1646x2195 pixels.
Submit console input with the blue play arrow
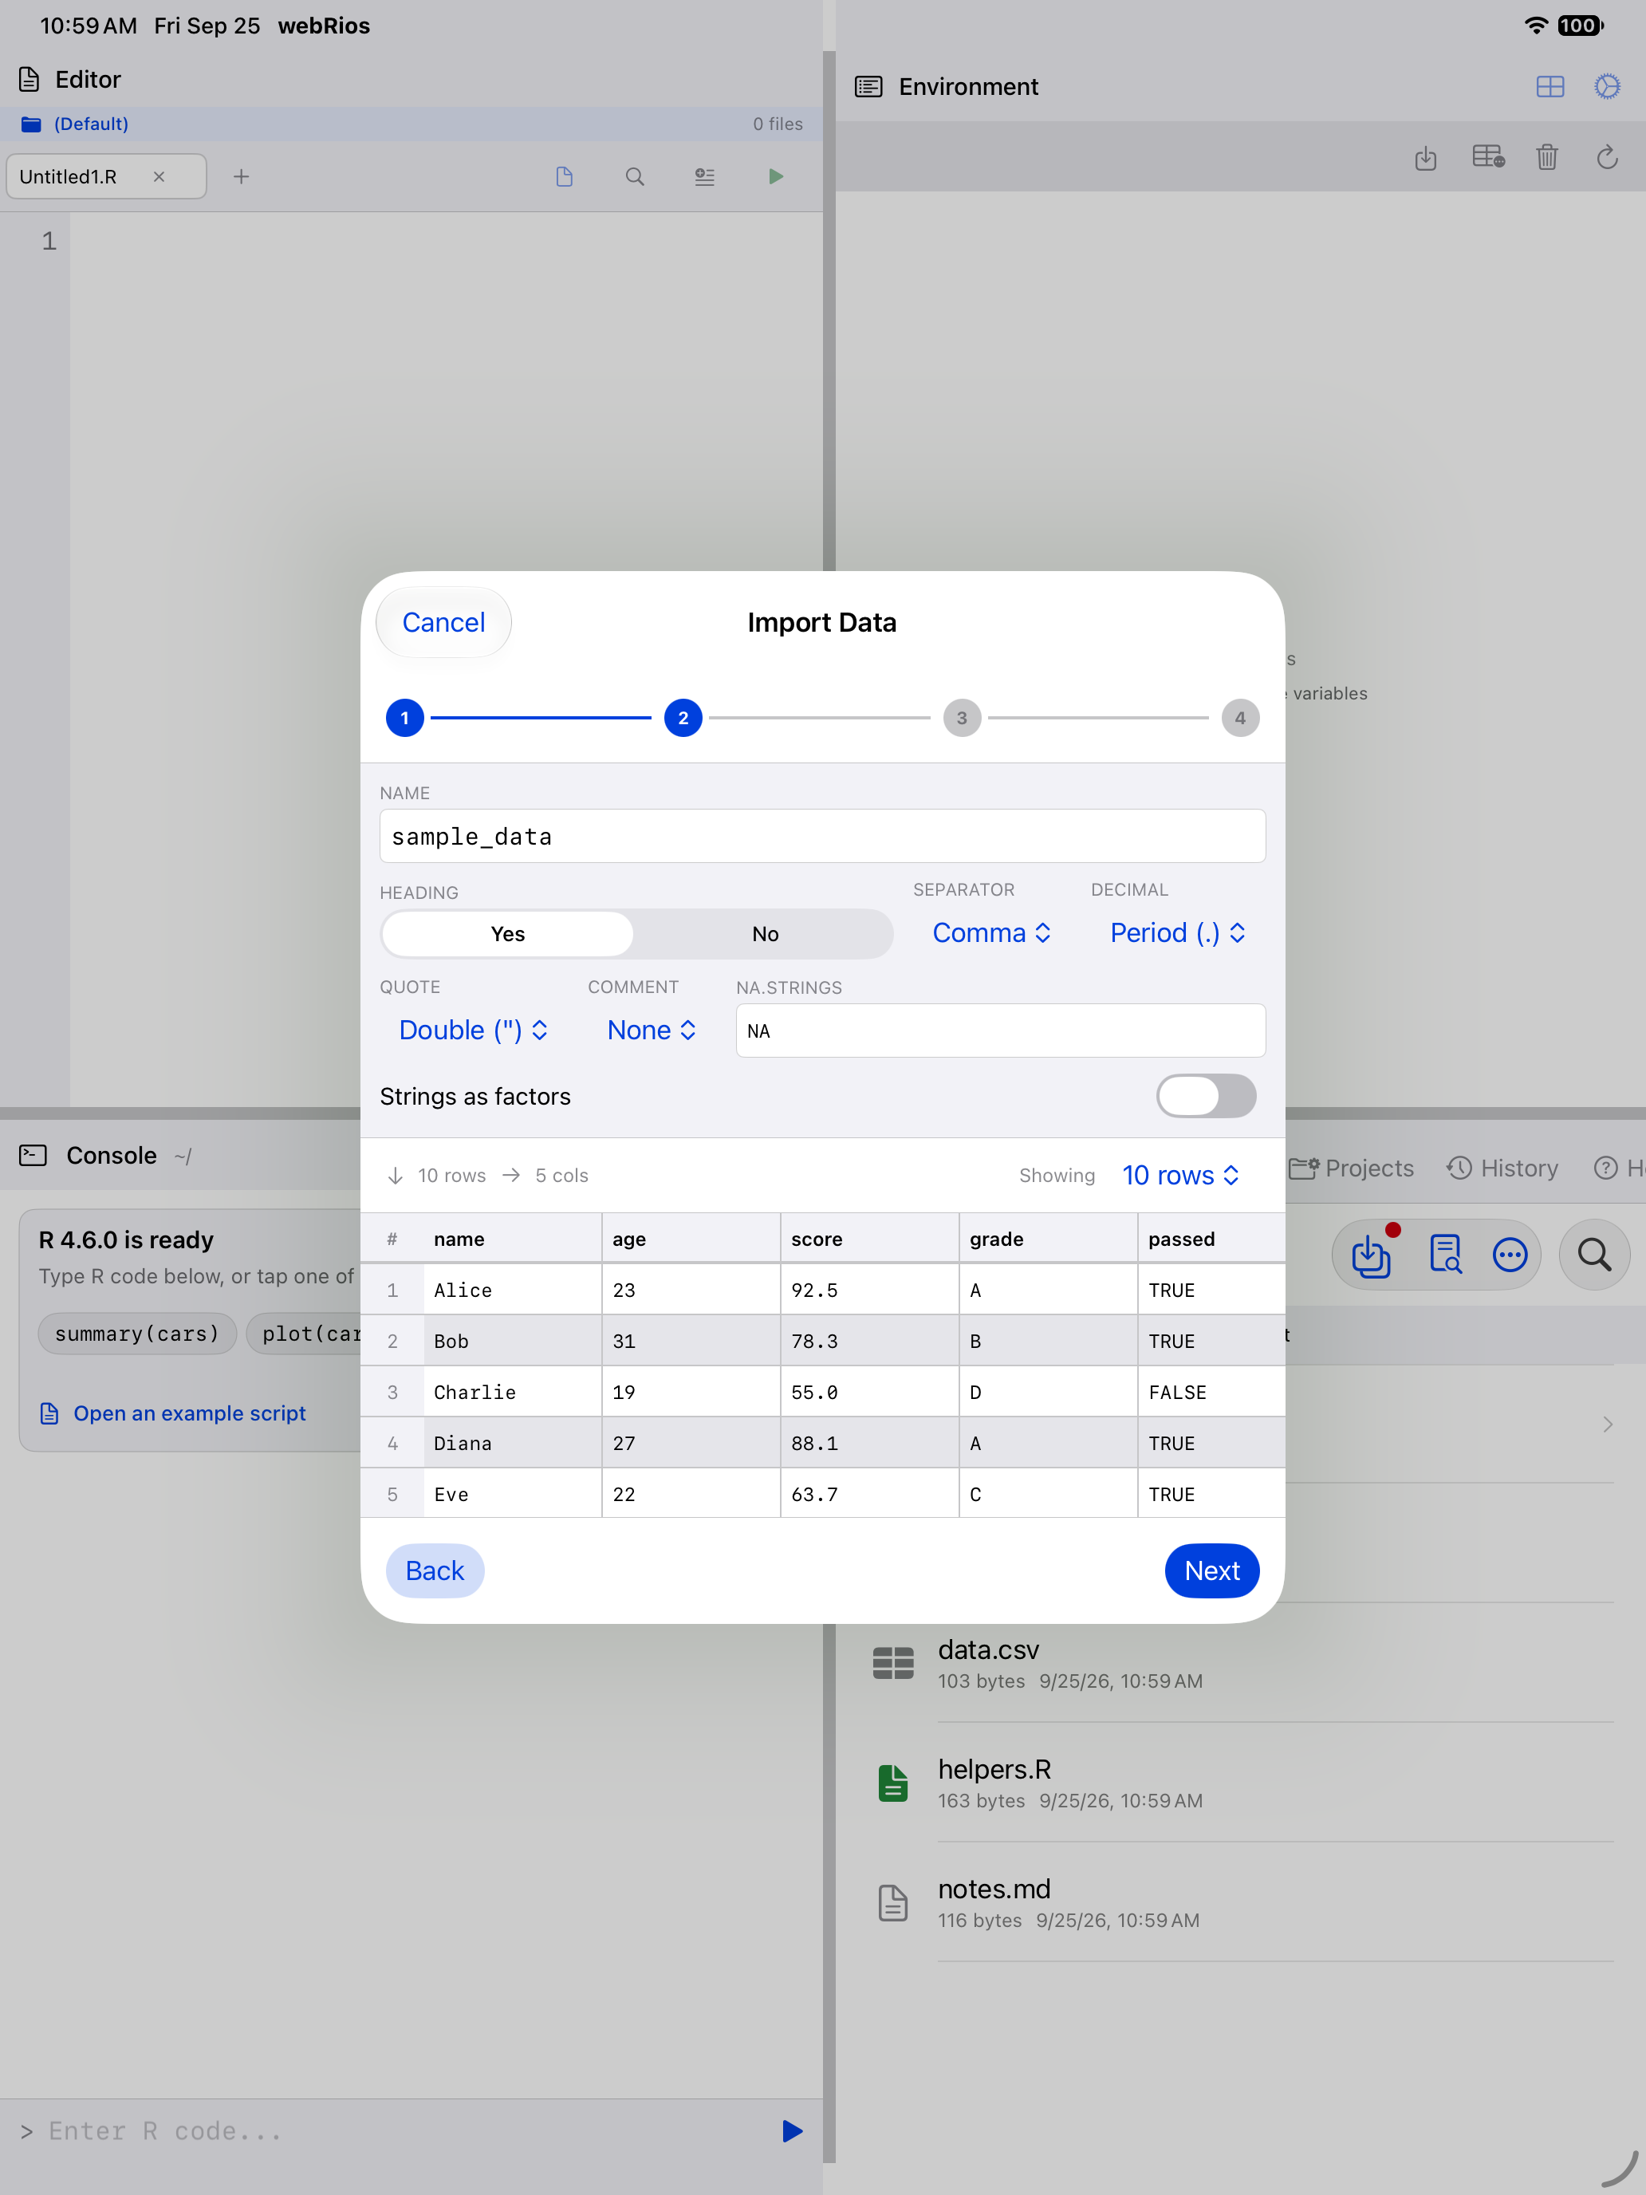pyautogui.click(x=792, y=2131)
